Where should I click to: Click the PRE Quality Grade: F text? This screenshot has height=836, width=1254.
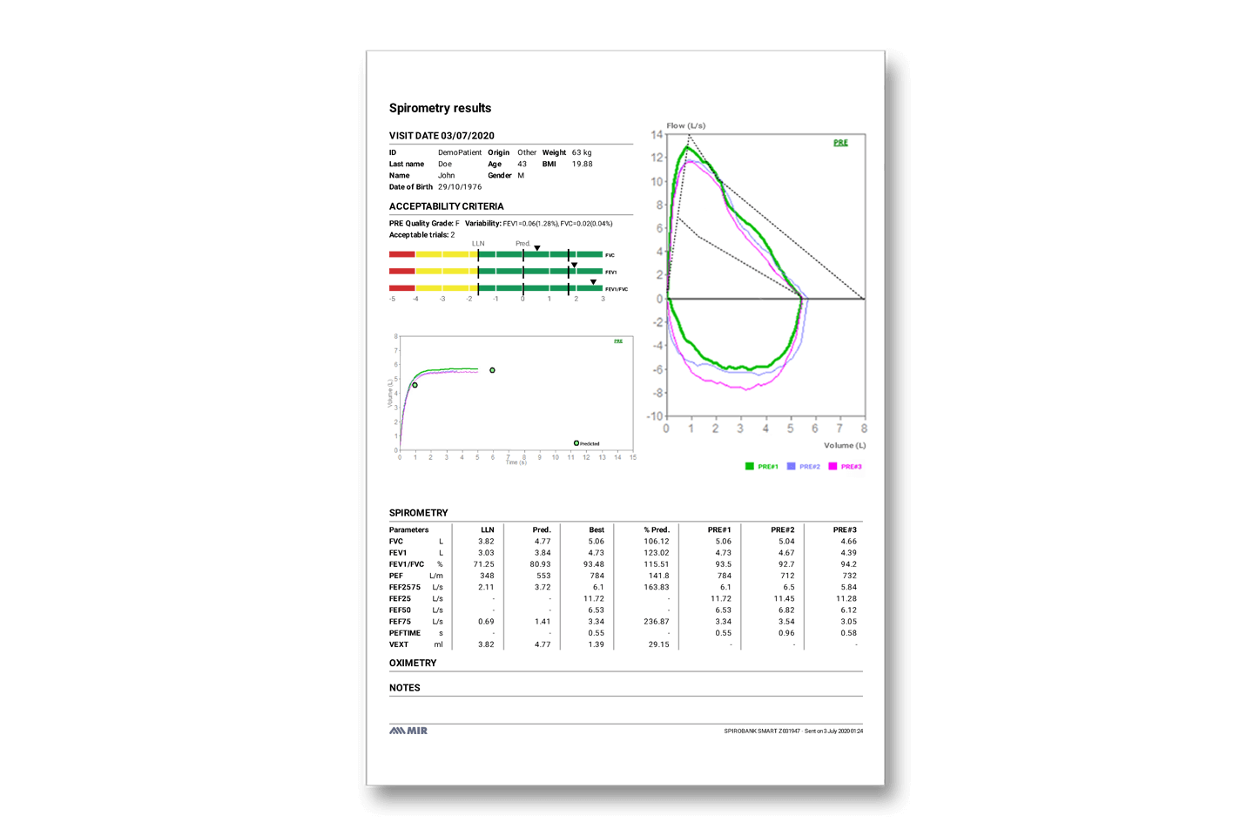(424, 224)
